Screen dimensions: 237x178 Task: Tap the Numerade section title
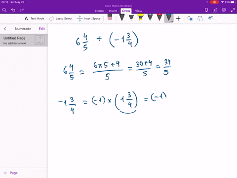[x=23, y=29]
